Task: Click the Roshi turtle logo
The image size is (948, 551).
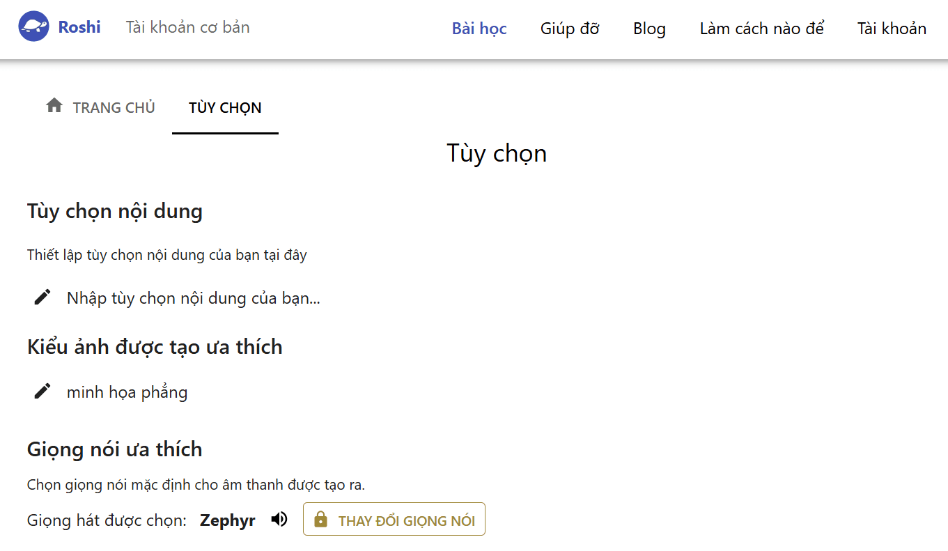Action: (x=33, y=26)
